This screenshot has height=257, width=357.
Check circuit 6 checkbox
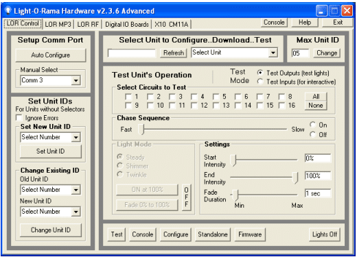[x=238, y=97]
